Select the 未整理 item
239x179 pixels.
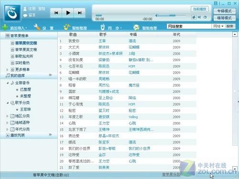point(25,96)
